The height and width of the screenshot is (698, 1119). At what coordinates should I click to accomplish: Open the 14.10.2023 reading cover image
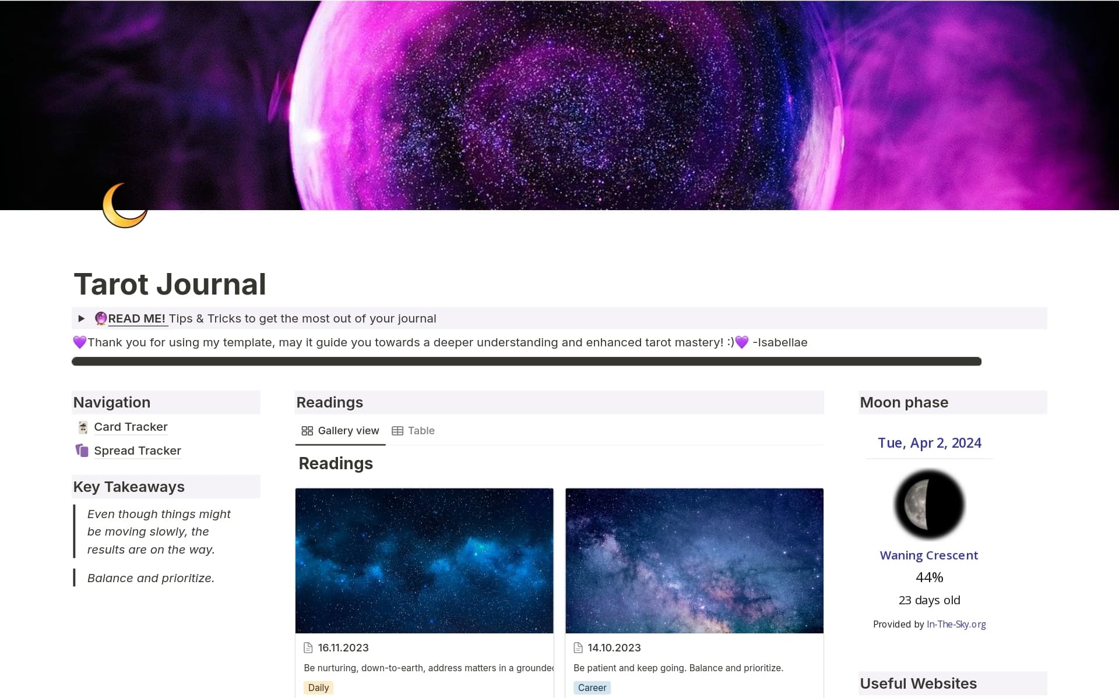click(694, 561)
